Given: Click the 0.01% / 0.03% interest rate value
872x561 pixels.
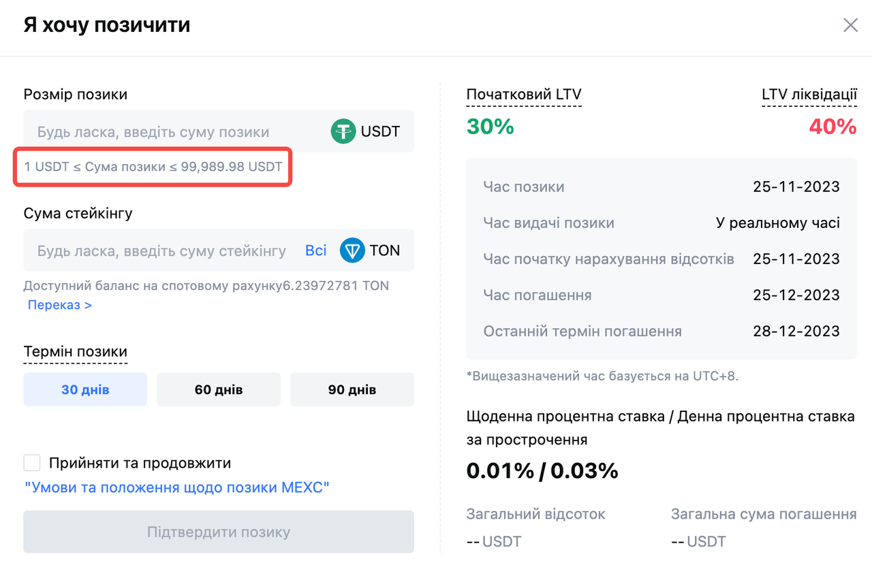Looking at the screenshot, I should 542,470.
